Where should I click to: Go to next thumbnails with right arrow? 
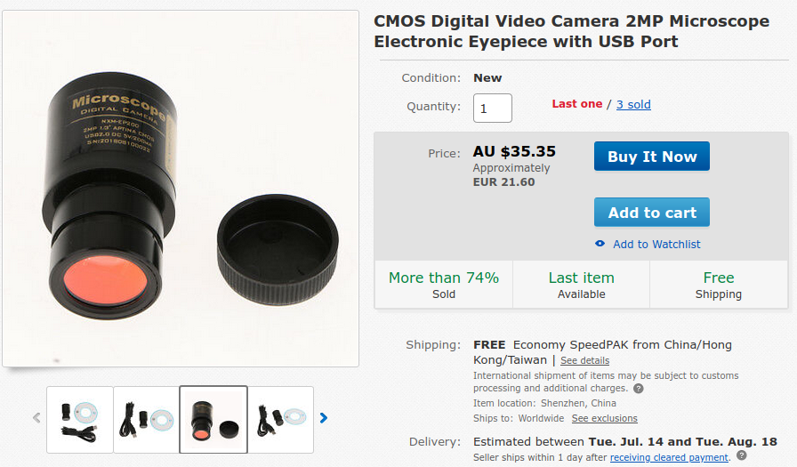pyautogui.click(x=324, y=417)
